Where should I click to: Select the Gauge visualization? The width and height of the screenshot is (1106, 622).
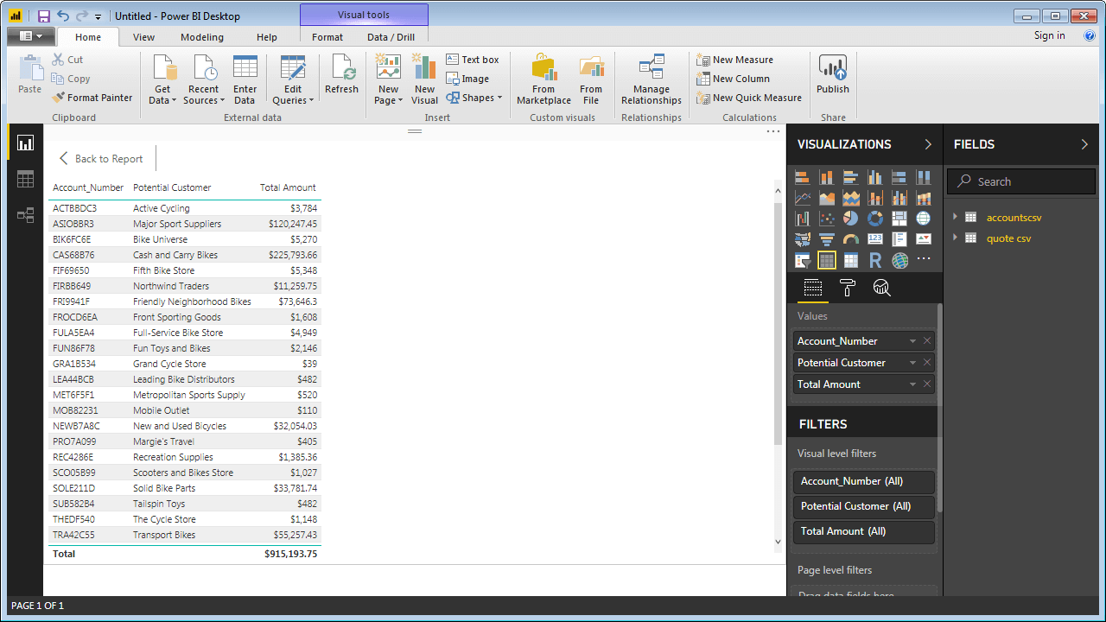(x=851, y=239)
